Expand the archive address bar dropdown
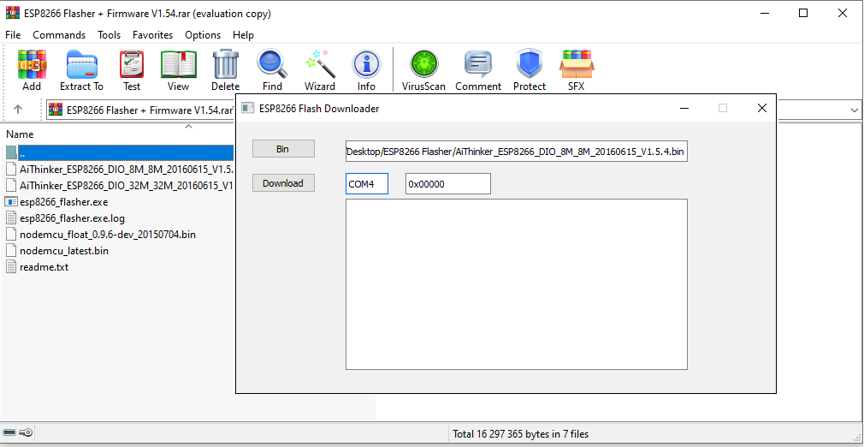Viewport: 864px width, 447px height. (x=855, y=110)
